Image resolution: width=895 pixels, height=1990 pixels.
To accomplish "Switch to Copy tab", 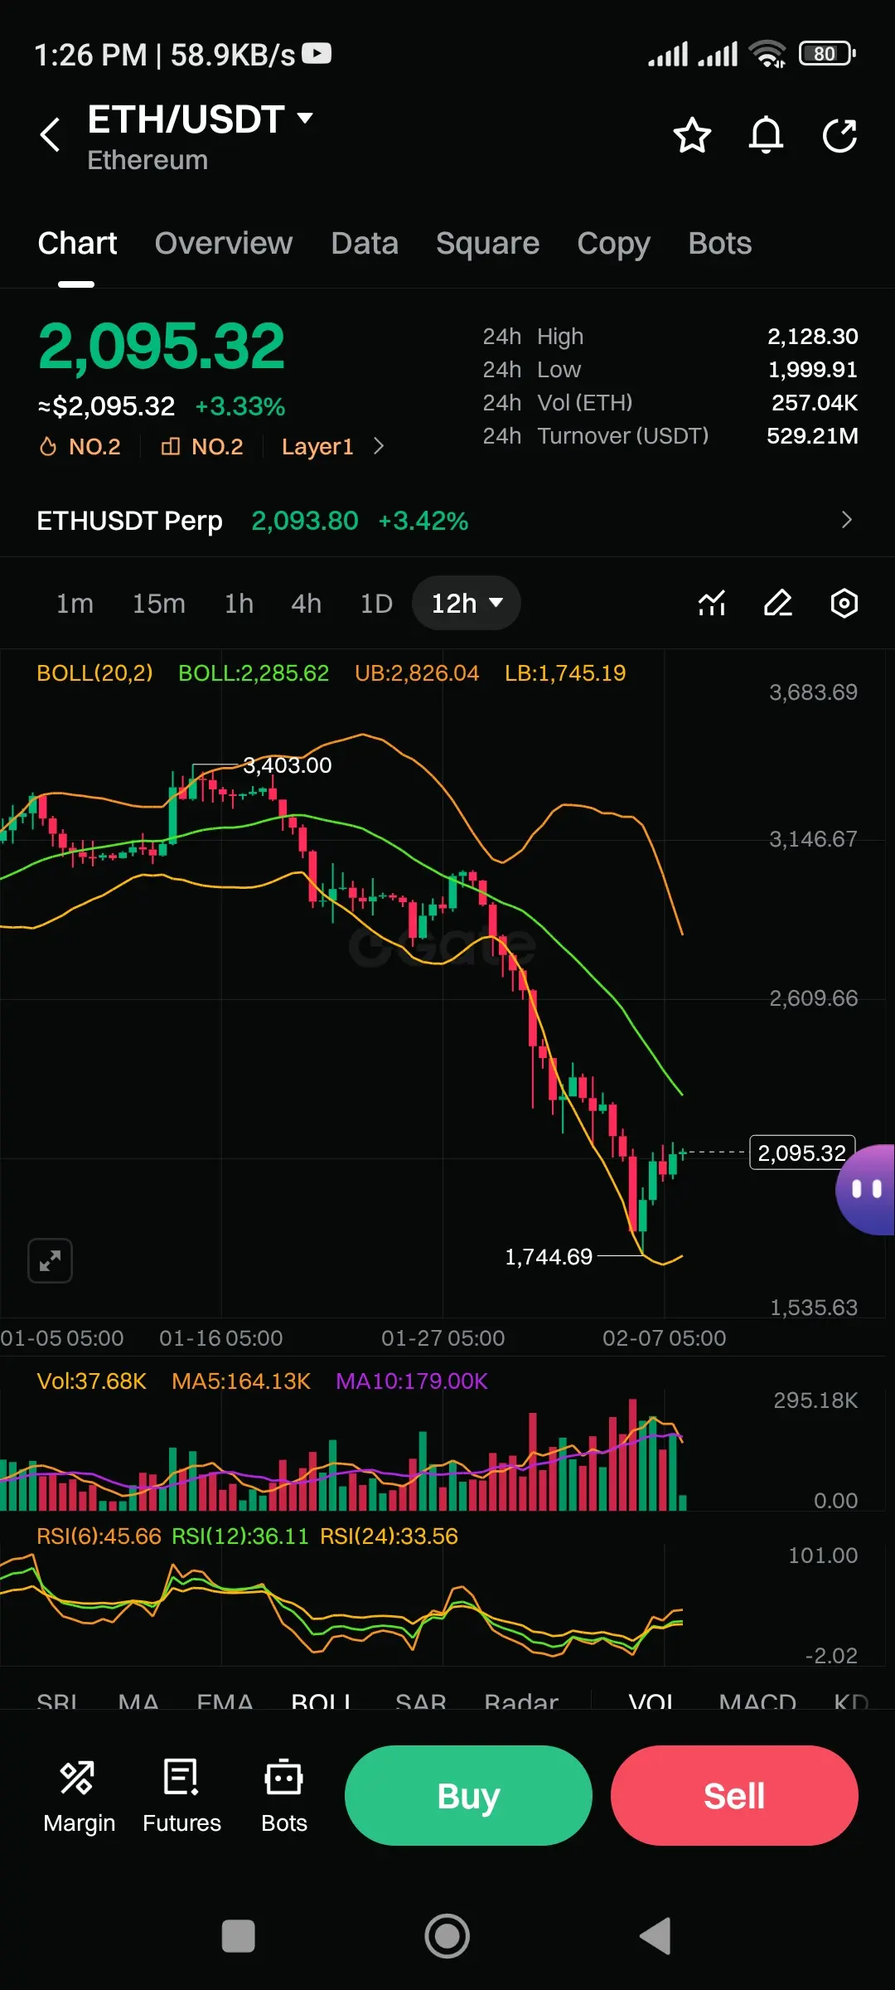I will (613, 243).
